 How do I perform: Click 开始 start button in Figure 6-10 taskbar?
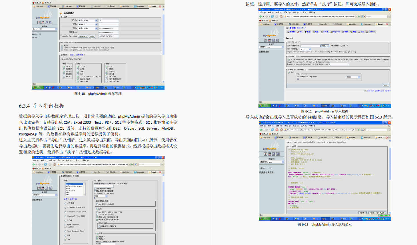37,88
